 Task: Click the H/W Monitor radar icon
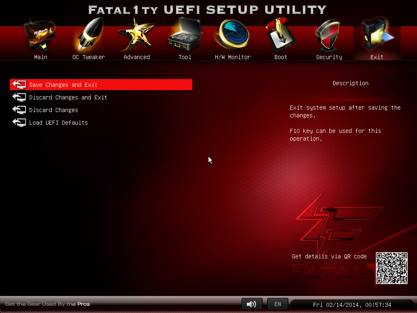[233, 36]
